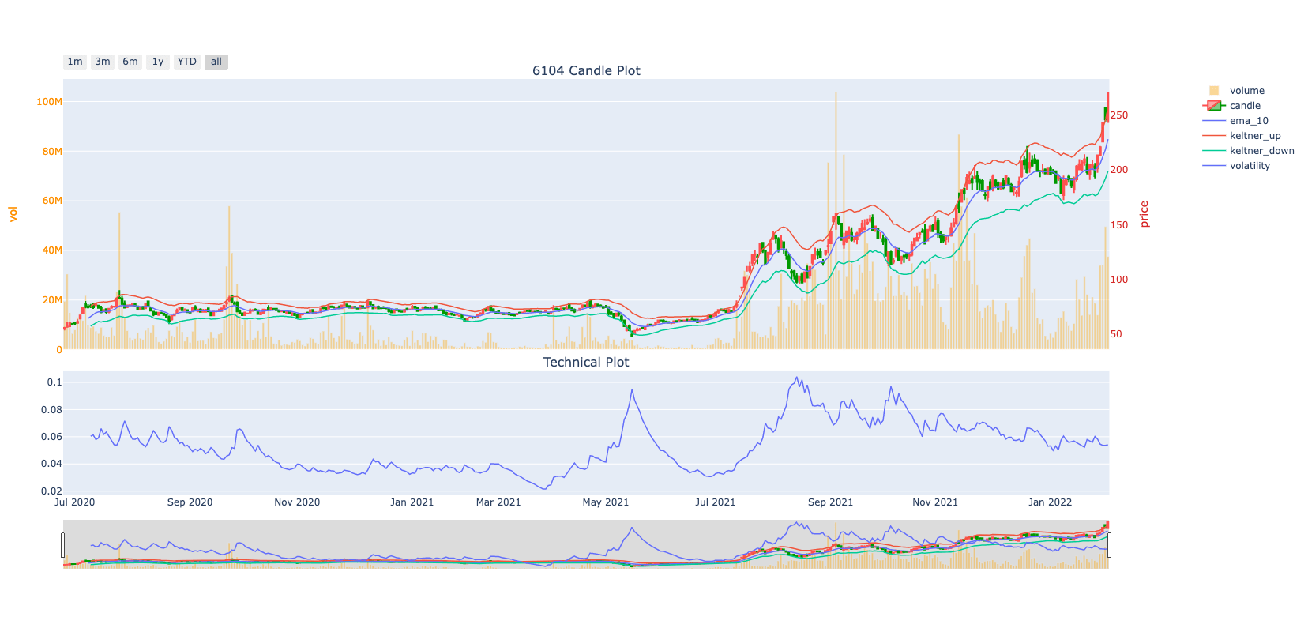Hide the keltner_up legend entry

click(x=1254, y=136)
